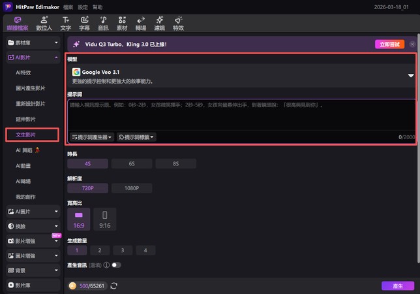Dismiss the Vidu Q3 Turbo banner
Viewport: 420px width, 294px height.
click(x=412, y=44)
